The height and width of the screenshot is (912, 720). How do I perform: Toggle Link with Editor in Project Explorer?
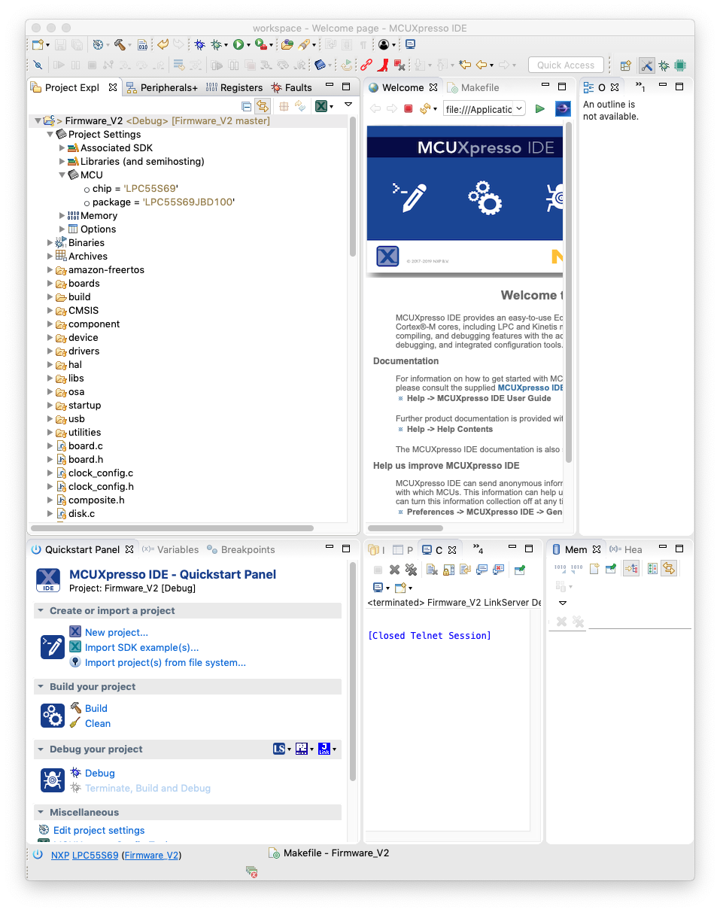(262, 106)
